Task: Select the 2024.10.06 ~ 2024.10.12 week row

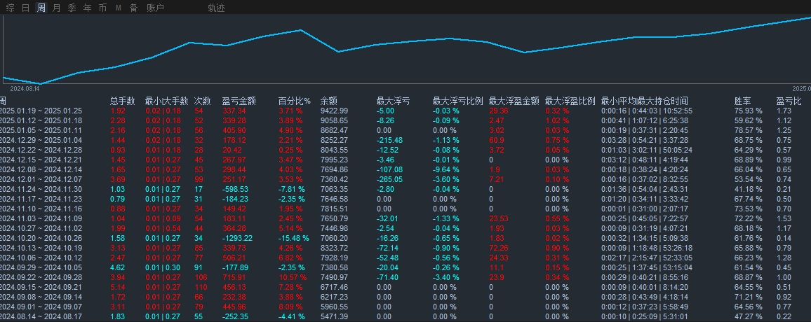Action: 405,258
